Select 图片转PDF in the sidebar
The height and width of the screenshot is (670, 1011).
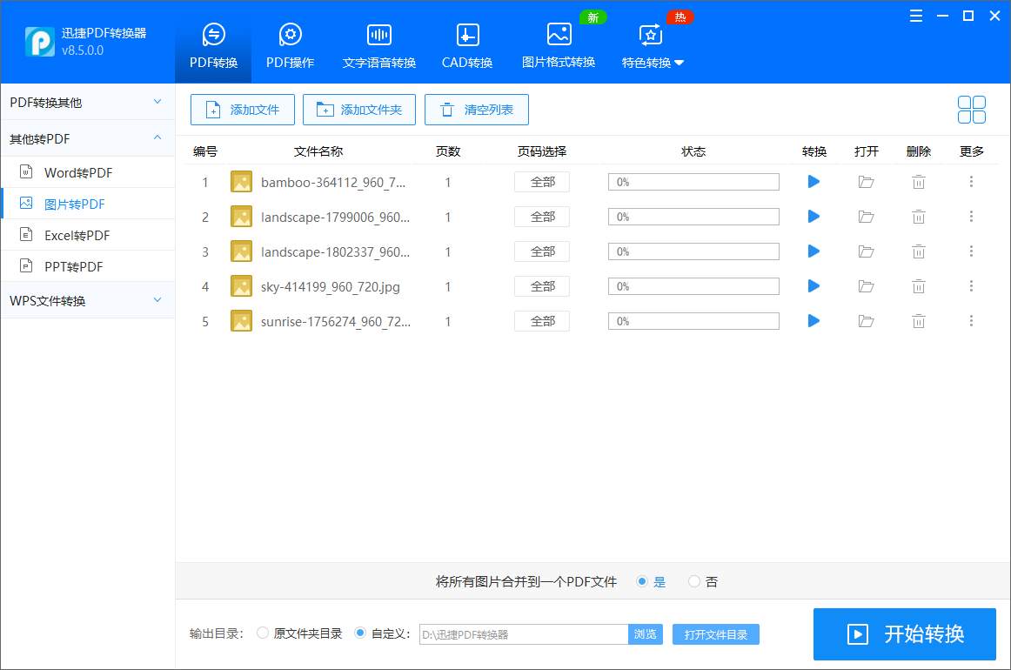(88, 204)
